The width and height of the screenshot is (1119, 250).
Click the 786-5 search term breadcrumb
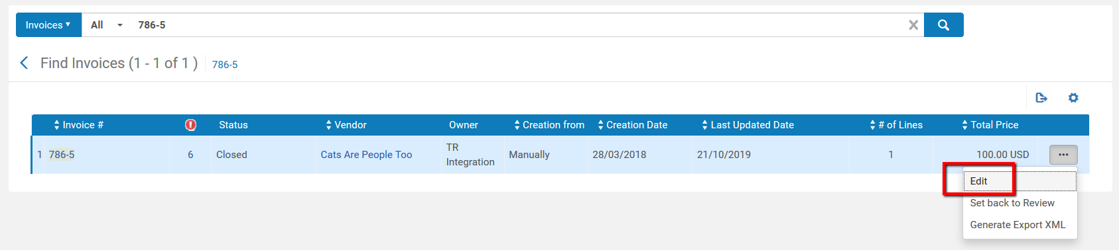225,64
